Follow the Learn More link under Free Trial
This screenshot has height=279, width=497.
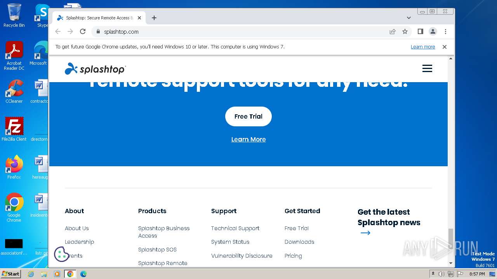tap(248, 139)
